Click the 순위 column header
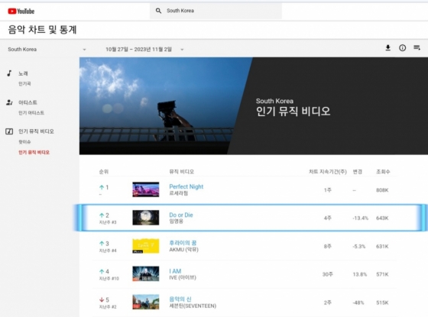This screenshot has width=428, height=317. tap(104, 172)
